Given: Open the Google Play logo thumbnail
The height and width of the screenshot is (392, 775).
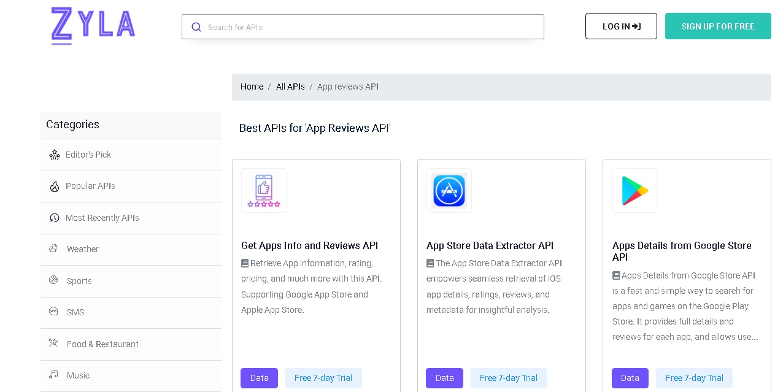Looking at the screenshot, I should (x=634, y=190).
